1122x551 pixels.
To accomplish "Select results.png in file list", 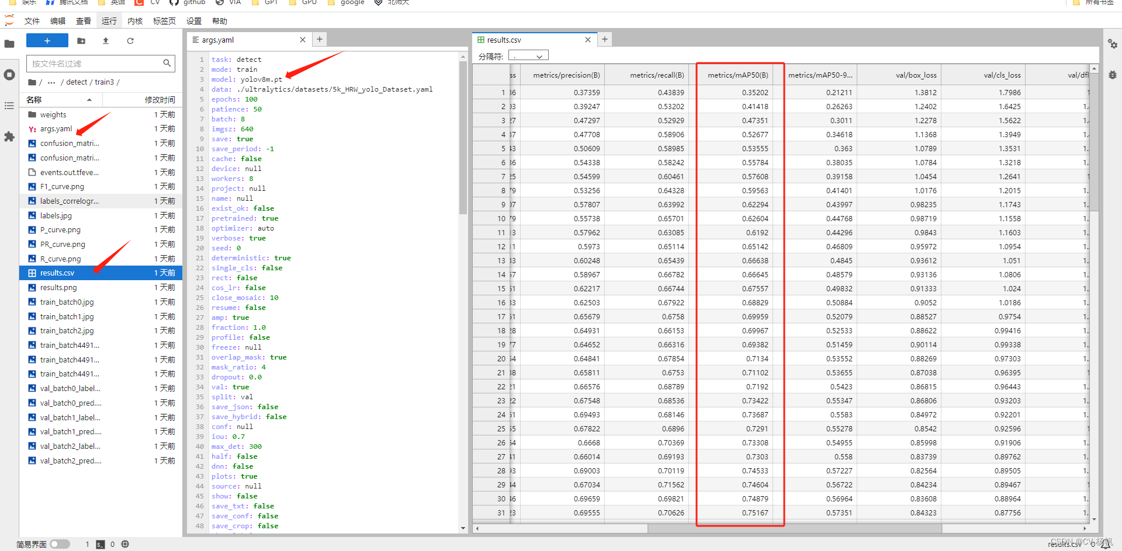I will (x=101, y=287).
